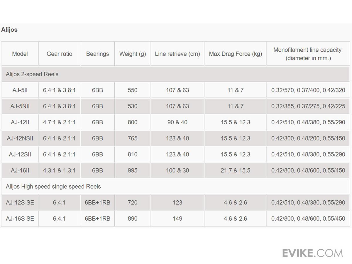Click the Alijos heading above the table
The height and width of the screenshot is (264, 352).
tap(9, 30)
